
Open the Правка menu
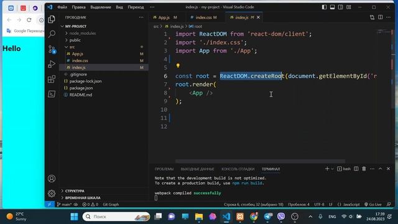click(79, 7)
